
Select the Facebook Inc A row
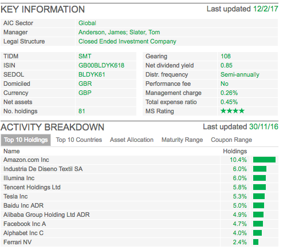tap(139, 224)
